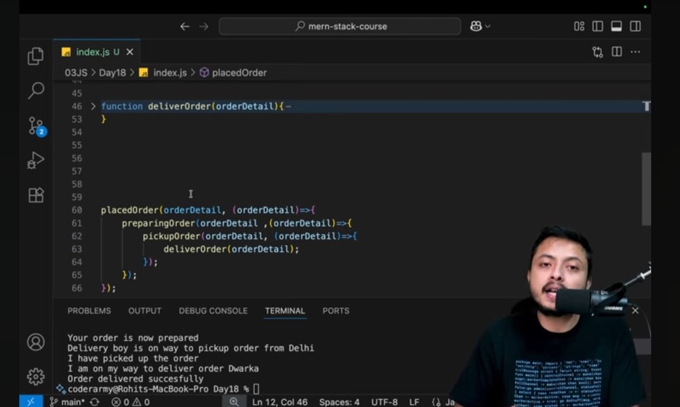This screenshot has width=680, height=407.
Task: Toggle the primary sidebar visibility
Action: [x=597, y=26]
